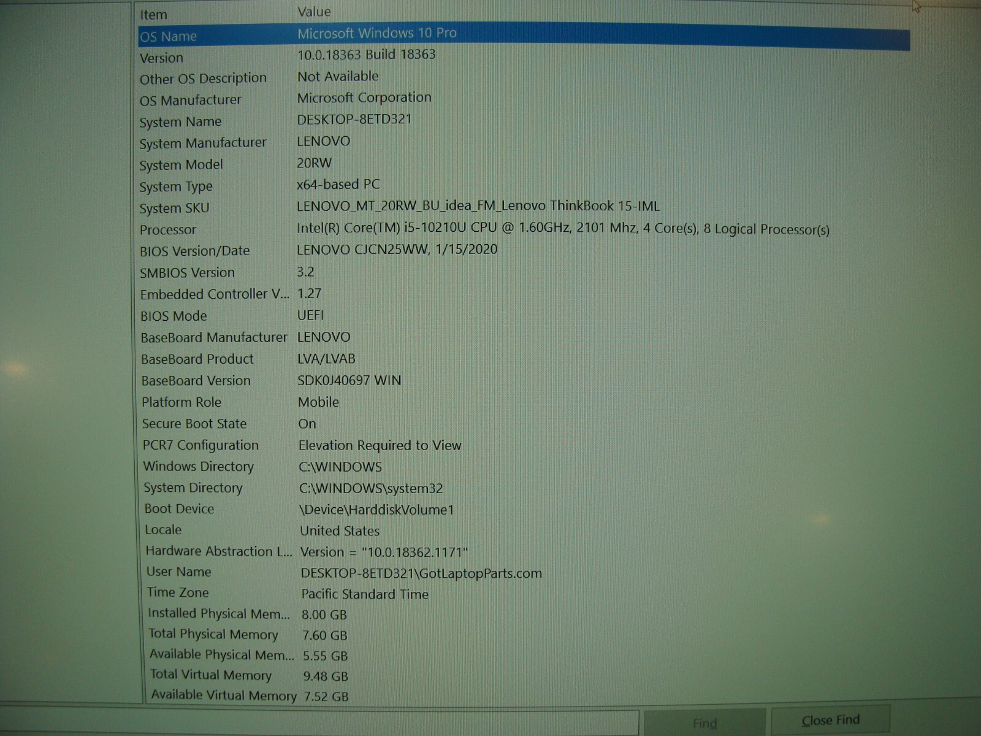Select the Other OS Description row
Image resolution: width=981 pixels, height=736 pixels.
(524, 78)
